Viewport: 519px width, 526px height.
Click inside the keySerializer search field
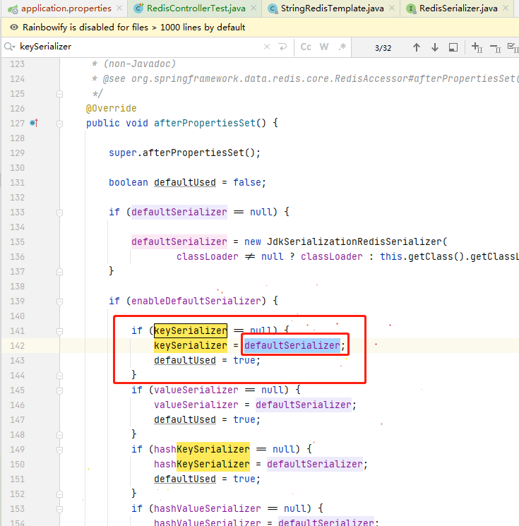click(141, 47)
